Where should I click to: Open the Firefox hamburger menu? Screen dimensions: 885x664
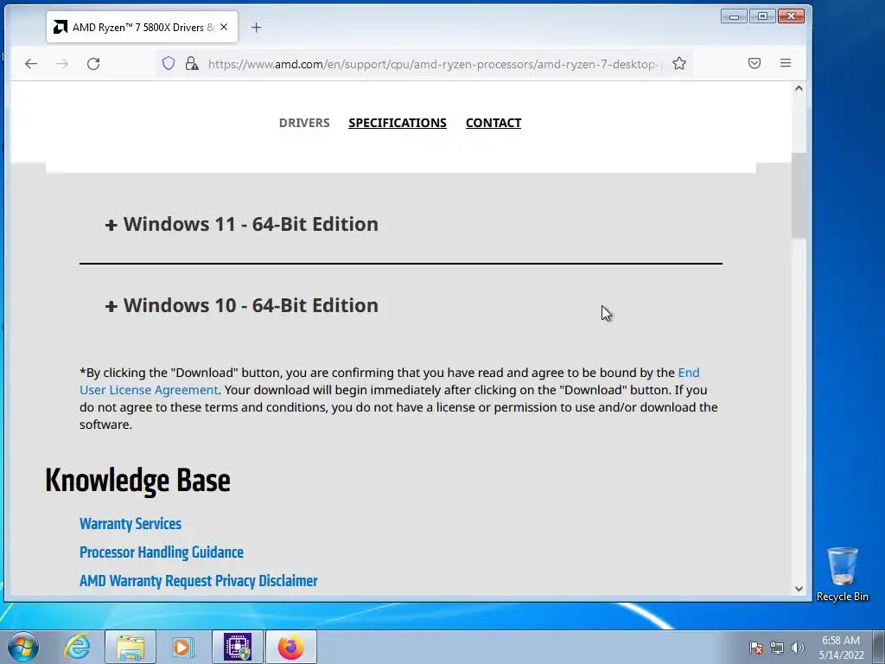coord(785,63)
